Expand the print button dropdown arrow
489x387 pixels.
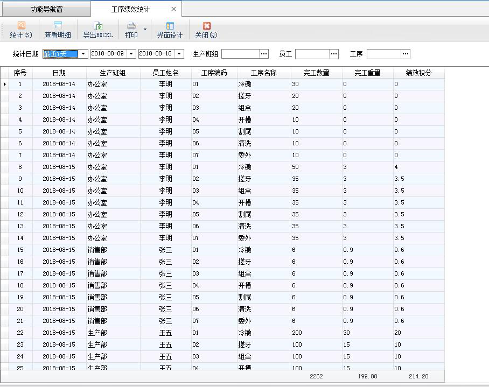pos(145,30)
